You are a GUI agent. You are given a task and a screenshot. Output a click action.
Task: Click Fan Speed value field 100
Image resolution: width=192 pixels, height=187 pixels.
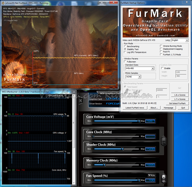[x=150, y=180]
